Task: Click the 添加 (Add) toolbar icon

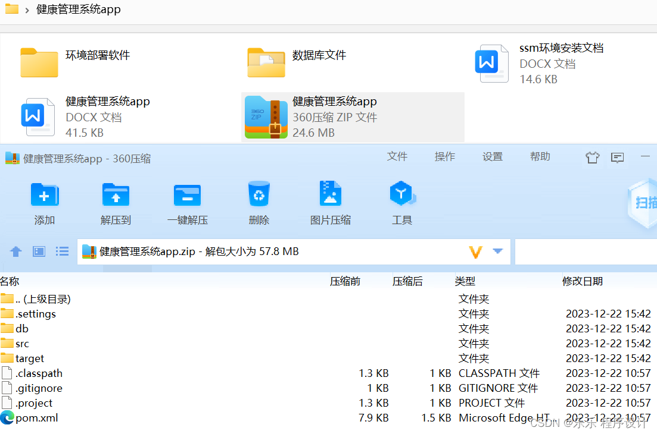Action: click(45, 194)
